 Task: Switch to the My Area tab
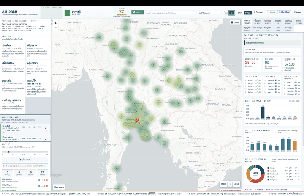257,22
